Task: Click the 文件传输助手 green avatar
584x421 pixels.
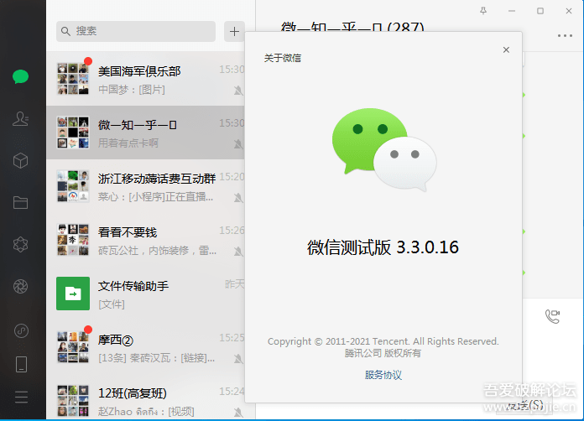Action: [73, 294]
